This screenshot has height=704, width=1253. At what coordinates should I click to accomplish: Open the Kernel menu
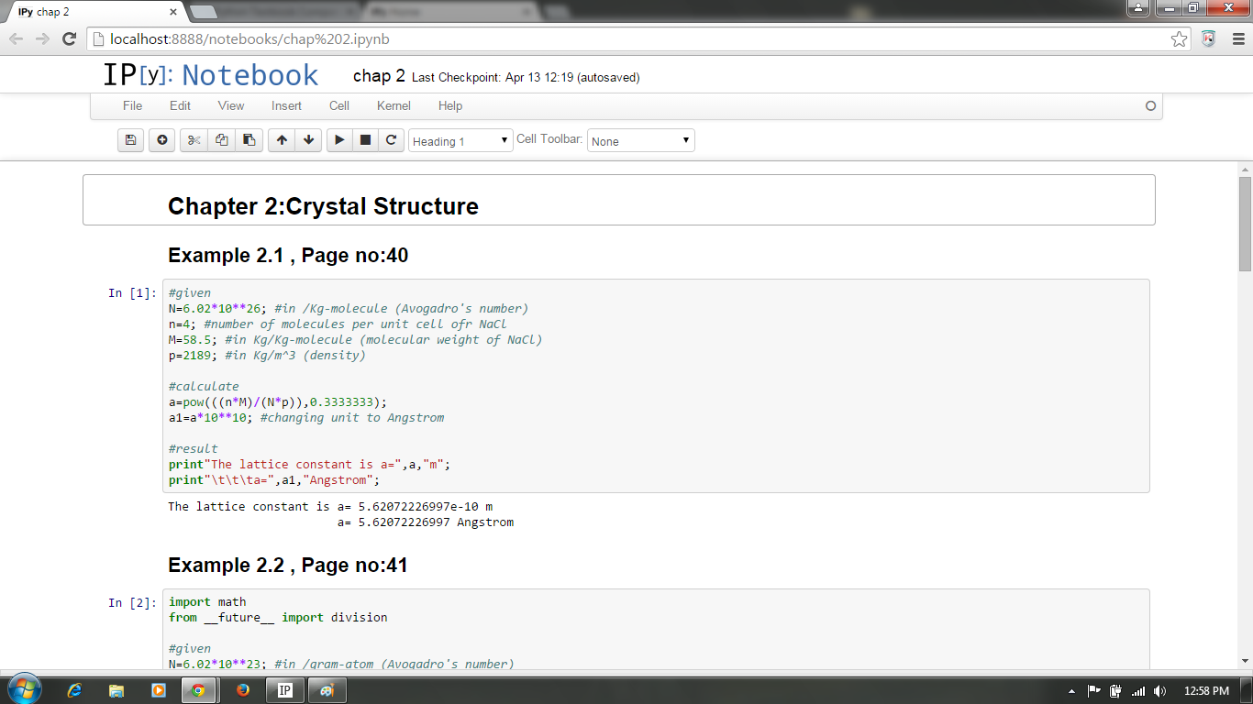[x=394, y=105]
